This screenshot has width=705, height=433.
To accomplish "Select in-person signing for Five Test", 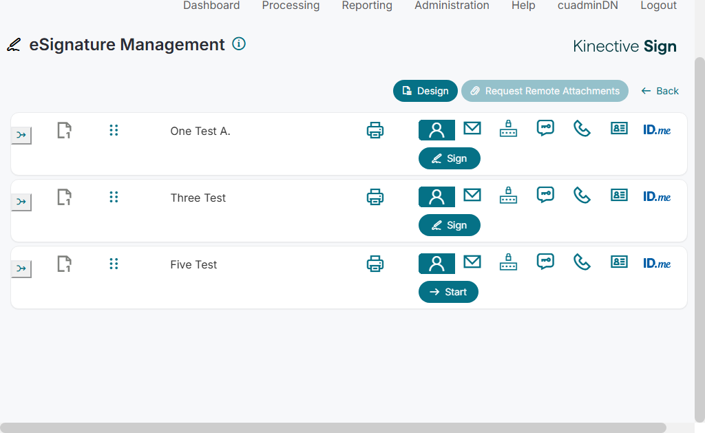I will click(x=436, y=264).
